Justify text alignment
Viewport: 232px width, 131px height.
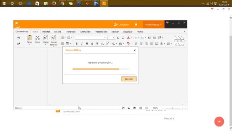point(152,44)
